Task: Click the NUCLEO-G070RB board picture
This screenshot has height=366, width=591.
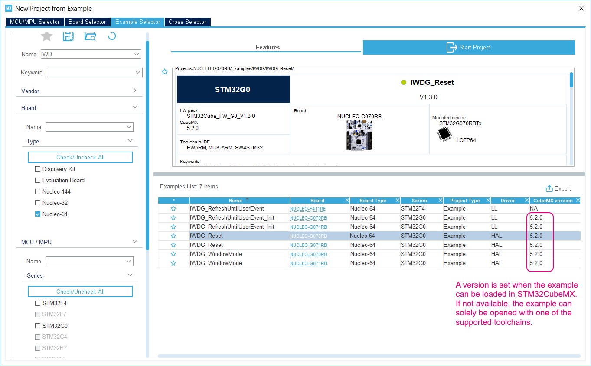Action: coord(359,135)
